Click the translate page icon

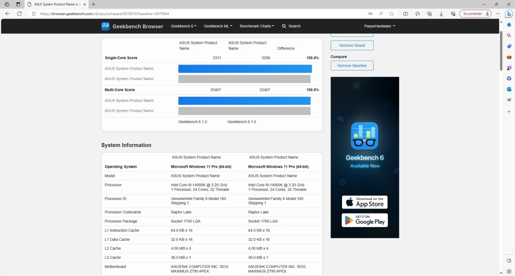[x=370, y=14]
